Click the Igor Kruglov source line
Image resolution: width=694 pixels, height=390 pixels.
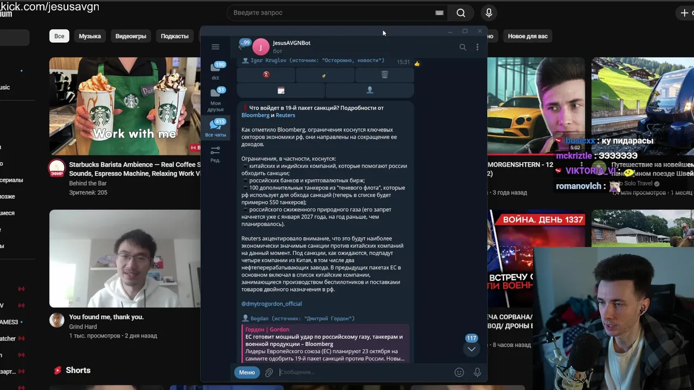click(313, 61)
